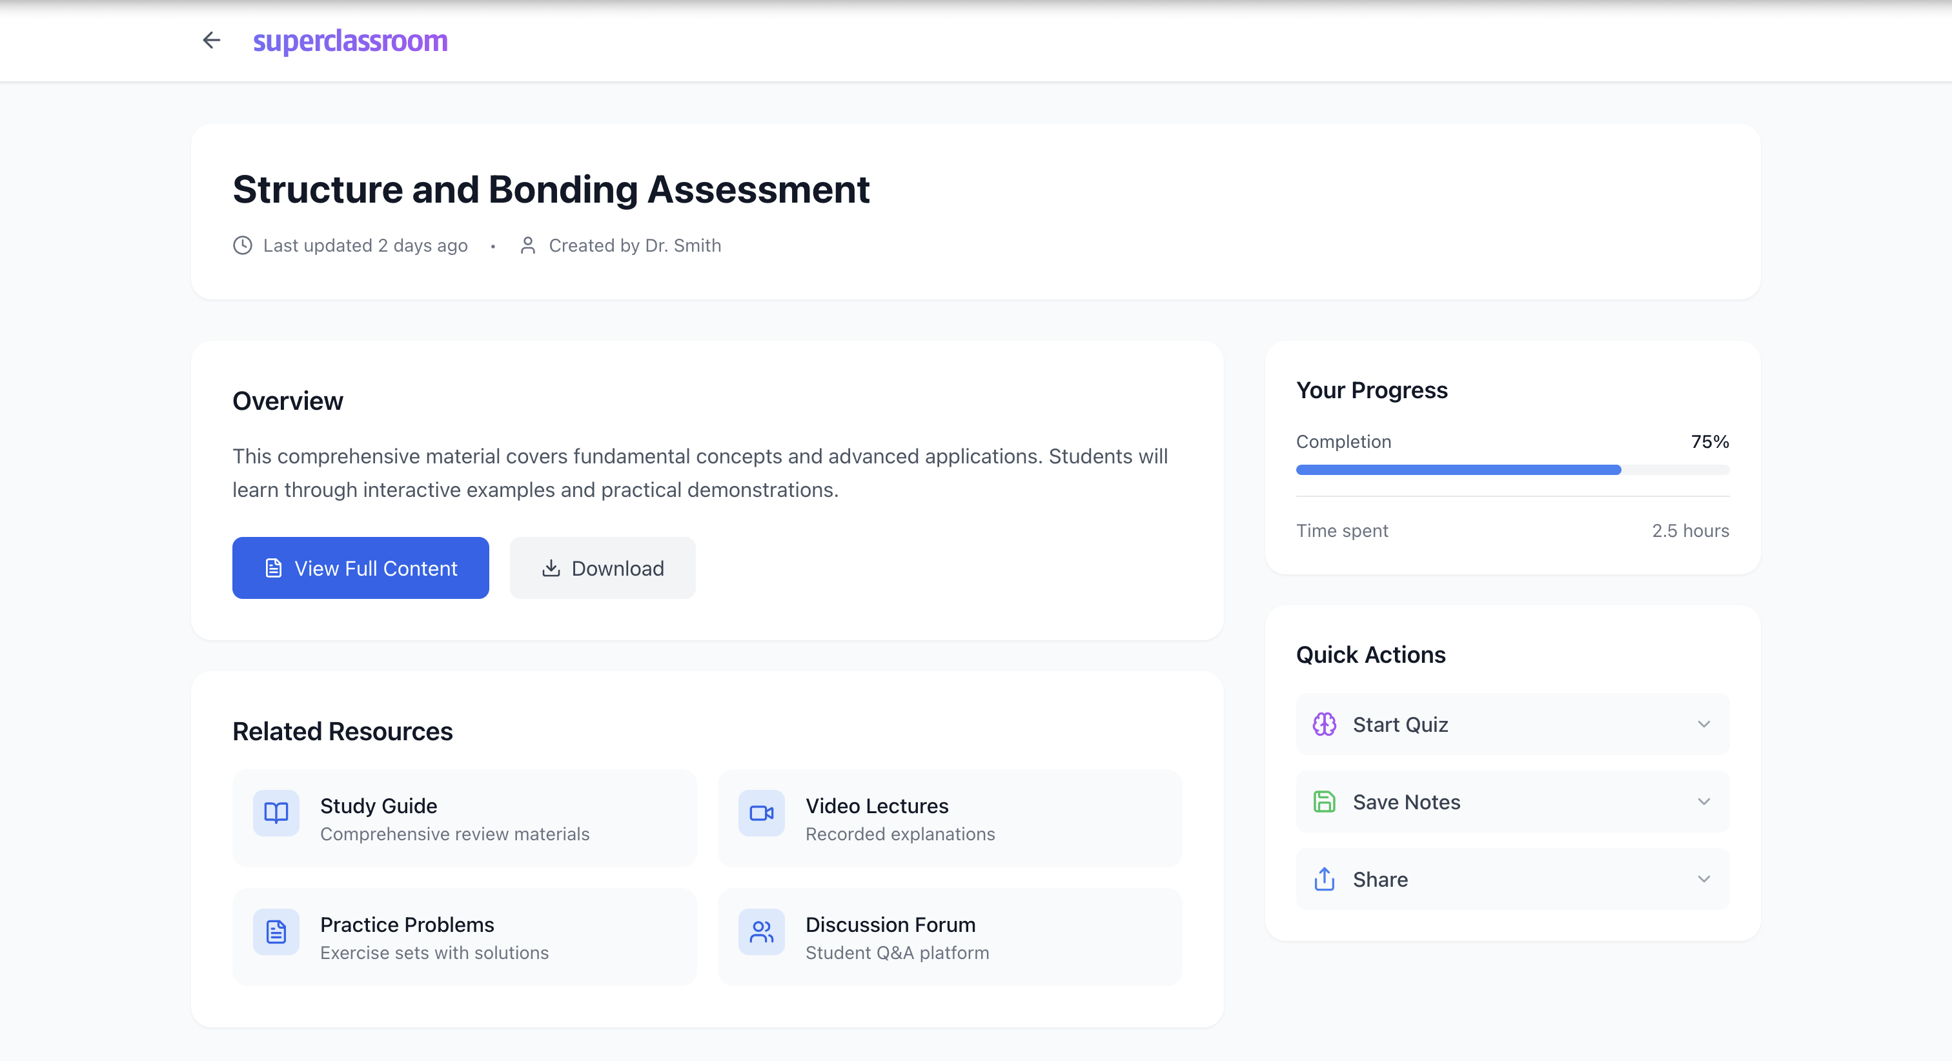Viewport: 1952px width, 1061px height.
Task: Click the back arrow icon
Action: [212, 40]
